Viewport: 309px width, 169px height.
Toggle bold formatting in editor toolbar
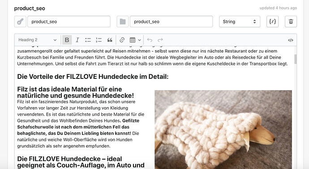point(67,40)
